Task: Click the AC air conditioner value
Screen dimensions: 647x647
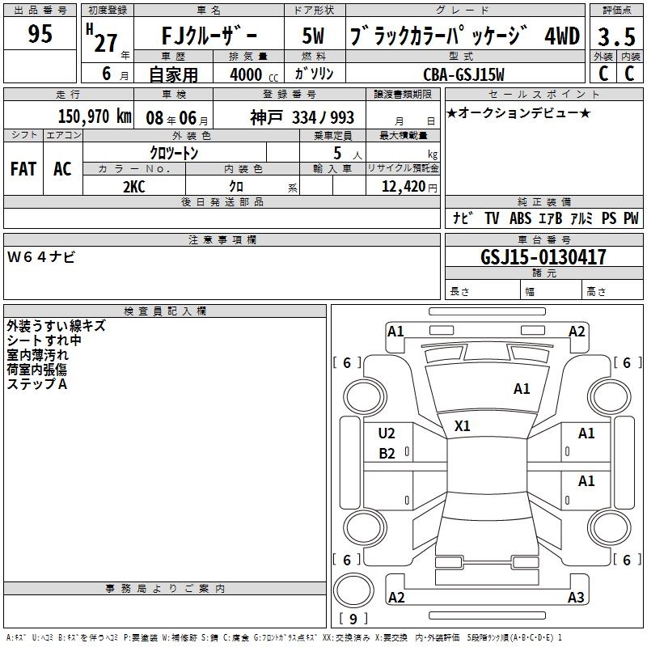Action: tap(62, 169)
